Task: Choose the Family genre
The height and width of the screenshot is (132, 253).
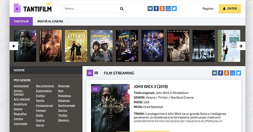Action: tap(40, 101)
